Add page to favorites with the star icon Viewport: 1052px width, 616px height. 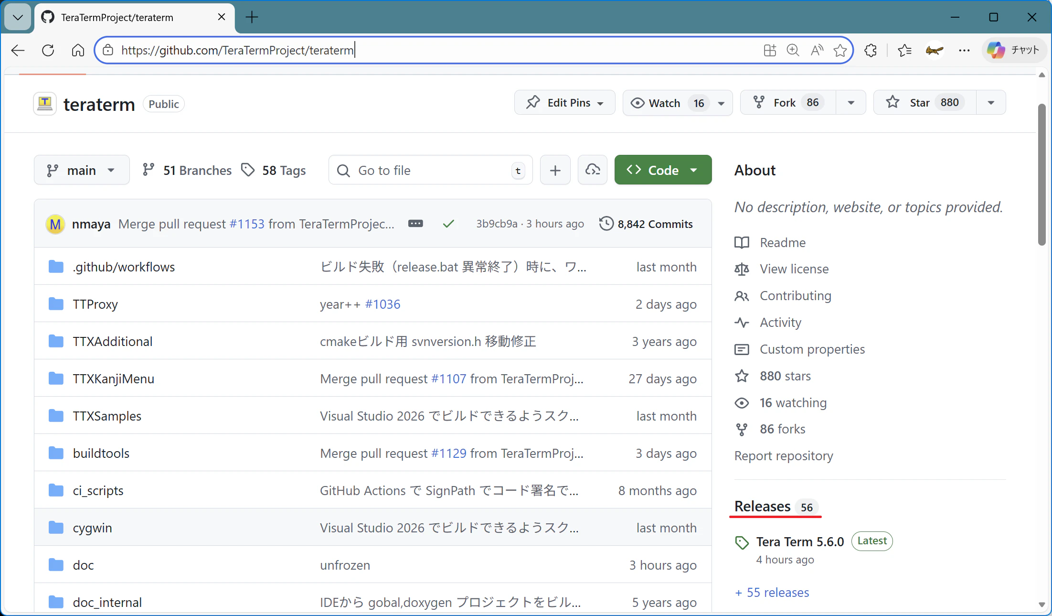click(x=840, y=50)
